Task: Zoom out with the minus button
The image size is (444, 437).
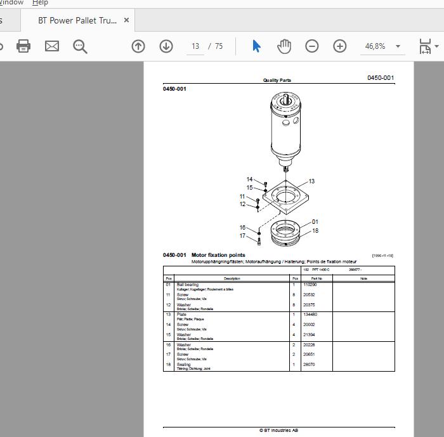Action: click(x=312, y=46)
